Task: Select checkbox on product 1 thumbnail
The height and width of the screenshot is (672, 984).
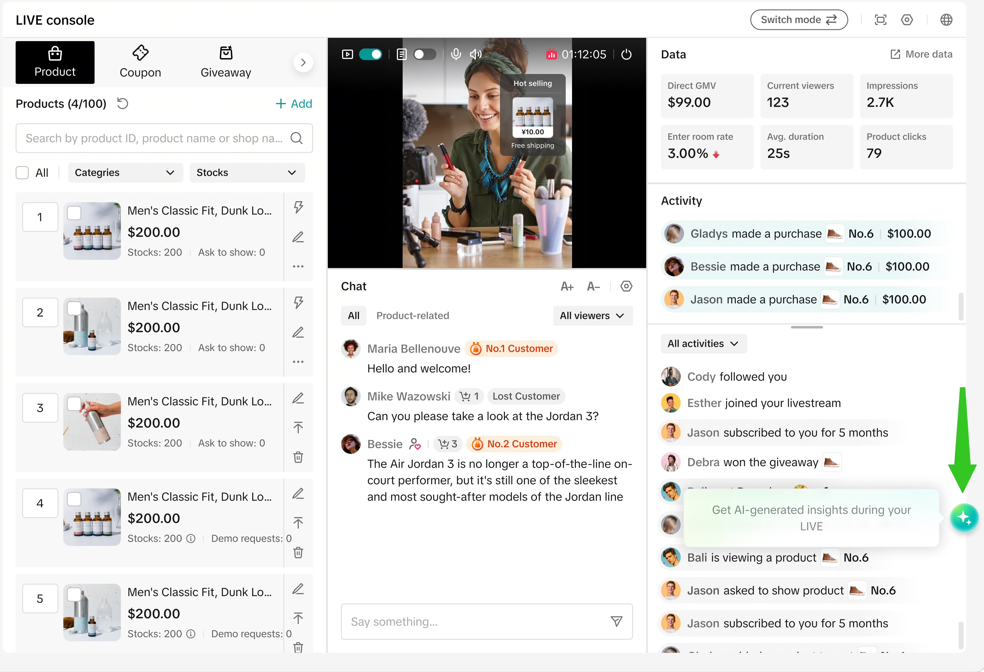Action: pos(74,213)
